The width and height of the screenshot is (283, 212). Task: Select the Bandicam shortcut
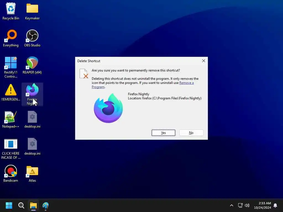coord(11,173)
